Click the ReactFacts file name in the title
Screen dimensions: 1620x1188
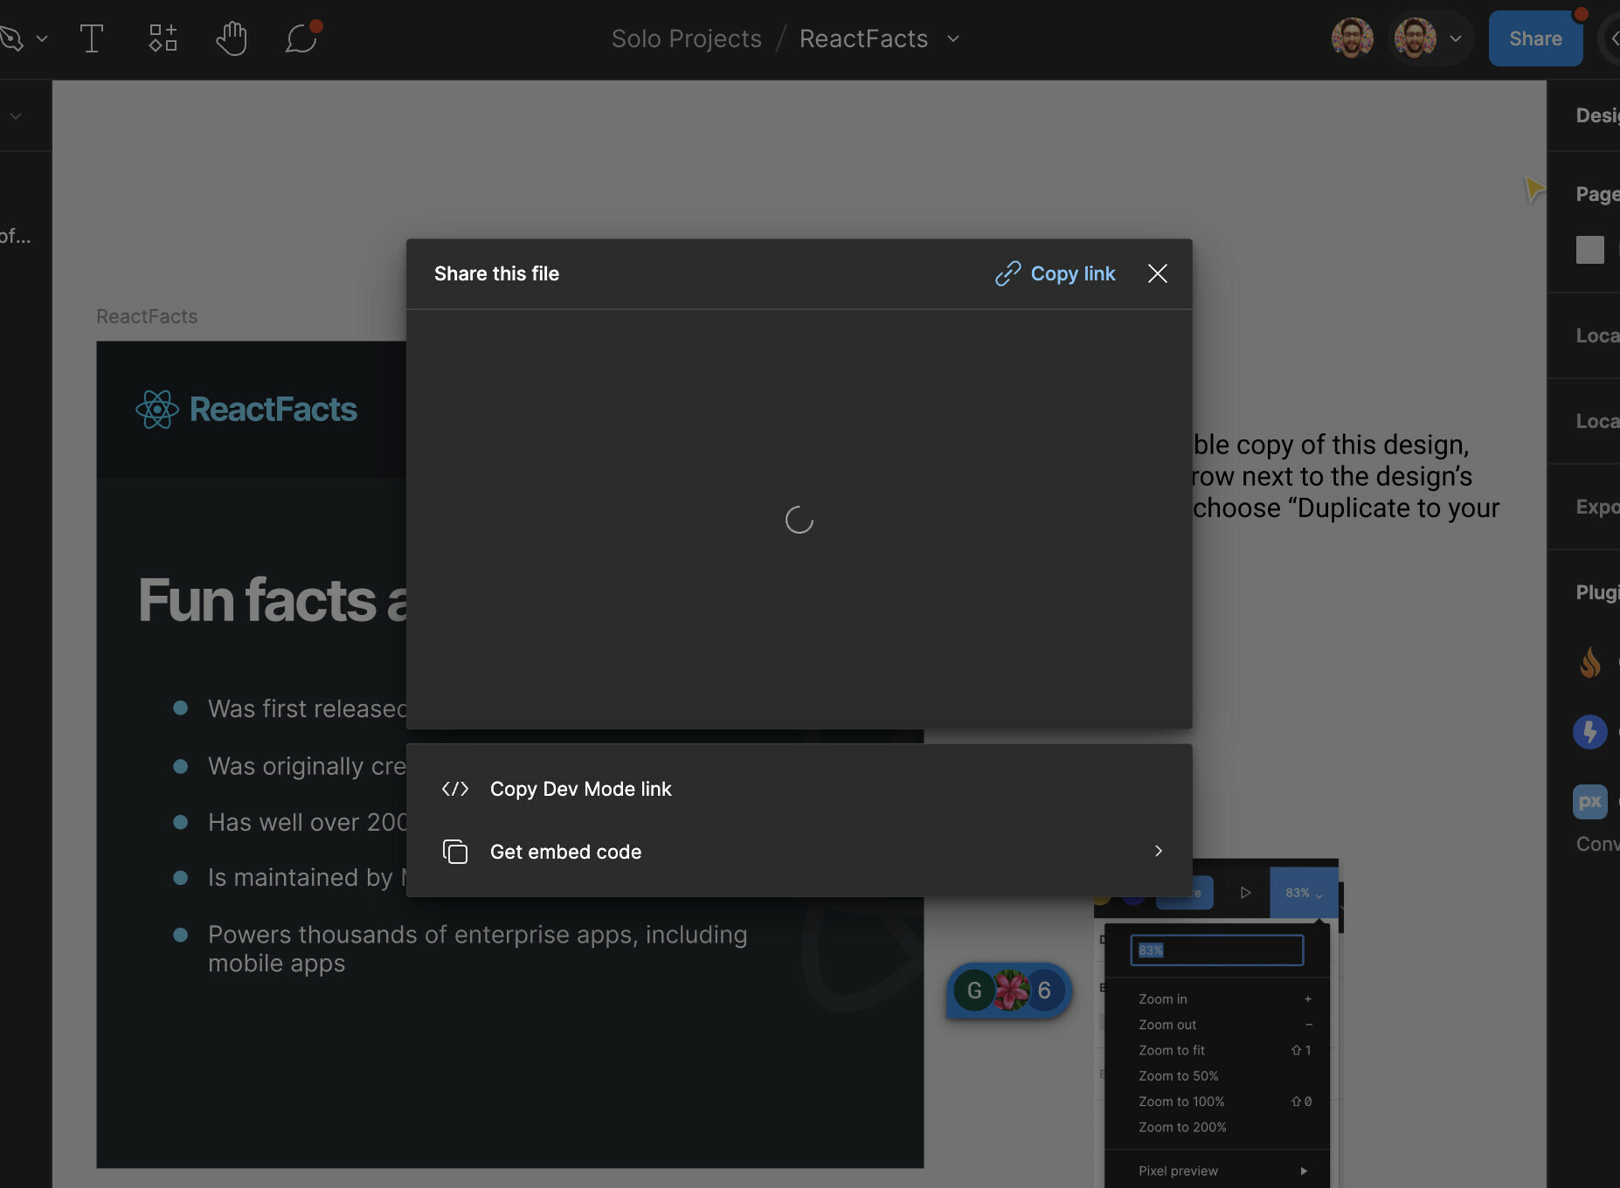point(863,38)
